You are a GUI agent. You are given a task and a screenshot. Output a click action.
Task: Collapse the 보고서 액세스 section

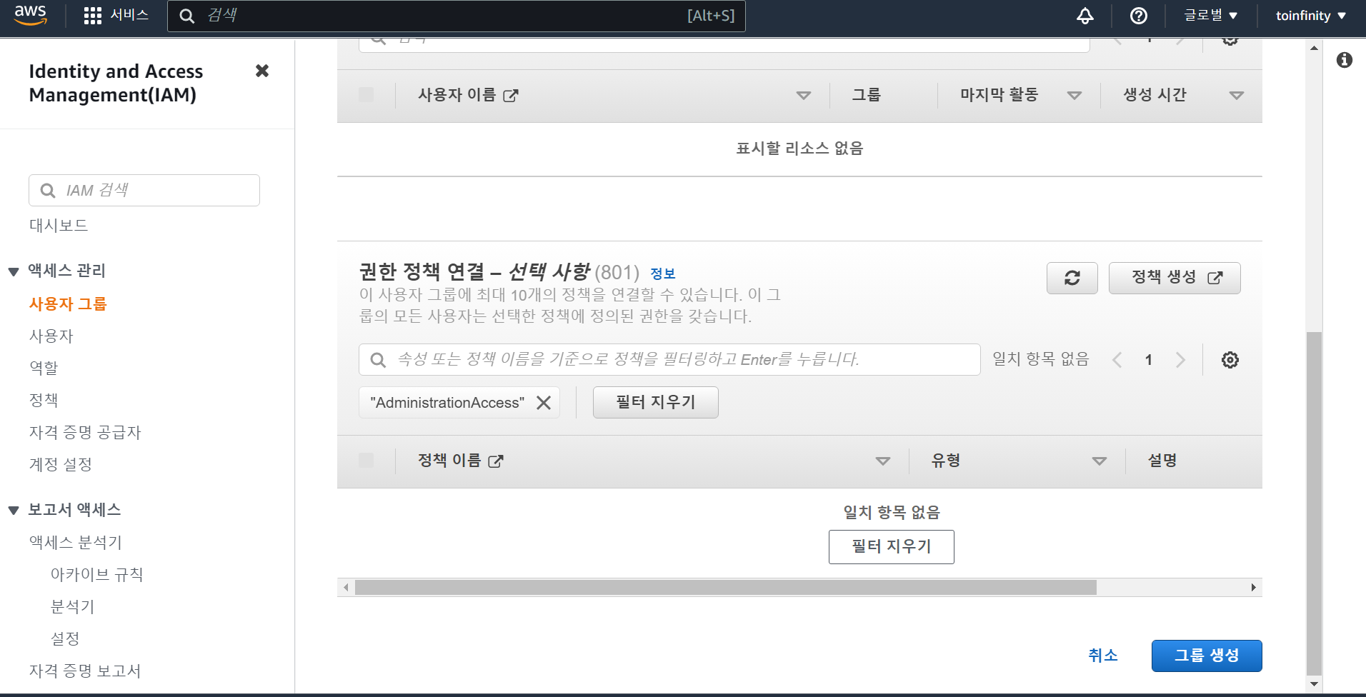point(14,511)
